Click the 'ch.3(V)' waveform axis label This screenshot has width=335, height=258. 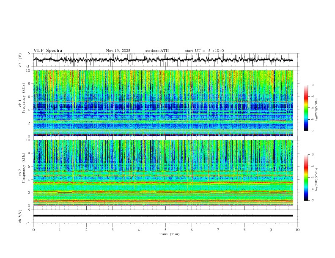tap(20, 216)
